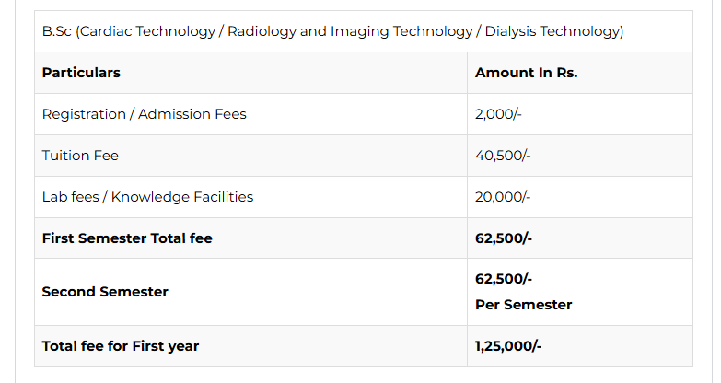
Task: Click Total fee for First year label
Action: (x=121, y=346)
